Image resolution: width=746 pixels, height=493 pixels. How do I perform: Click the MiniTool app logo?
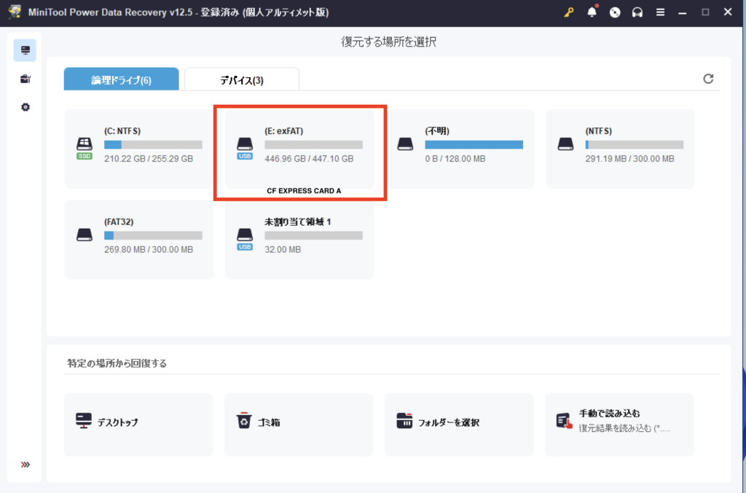15,12
